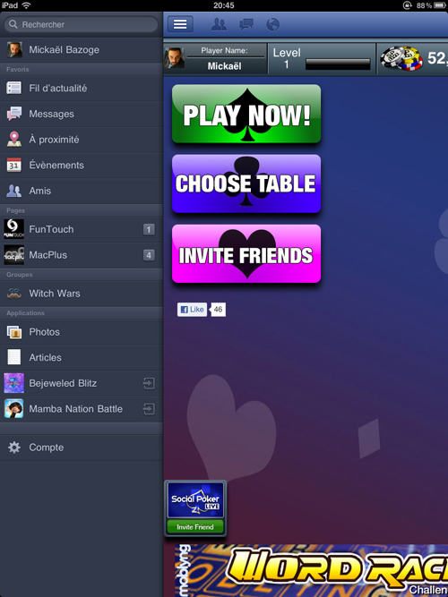Open the messages chat bubbles icon
This screenshot has width=448, height=597.
[x=246, y=24]
